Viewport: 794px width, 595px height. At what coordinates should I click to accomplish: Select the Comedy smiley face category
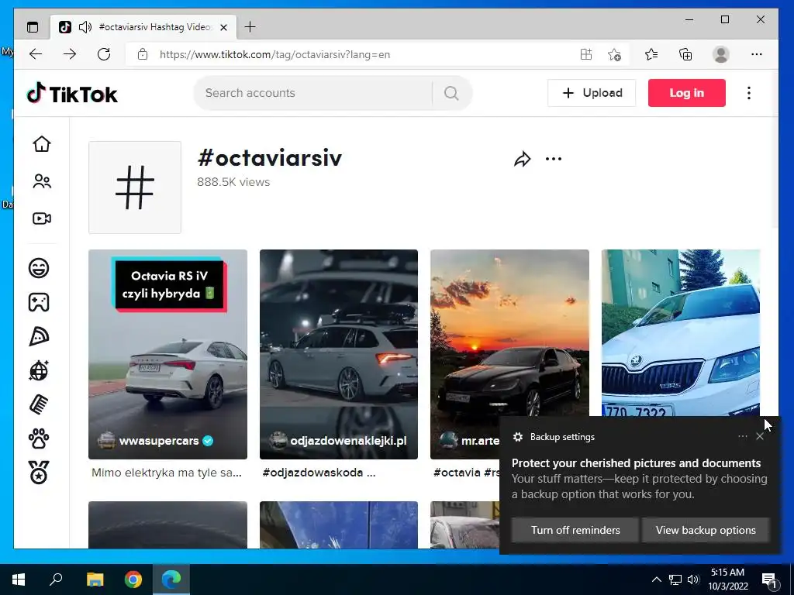point(39,267)
